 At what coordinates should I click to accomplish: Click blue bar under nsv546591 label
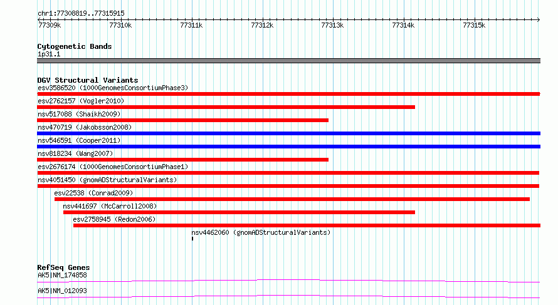coord(288,147)
